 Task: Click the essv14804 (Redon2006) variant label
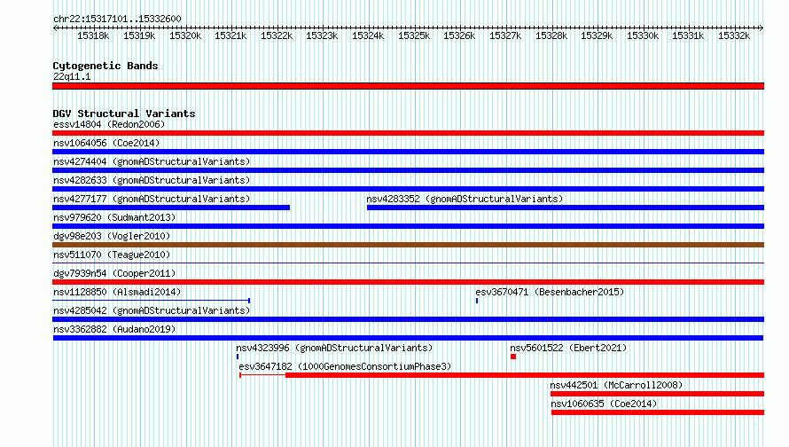click(x=109, y=124)
